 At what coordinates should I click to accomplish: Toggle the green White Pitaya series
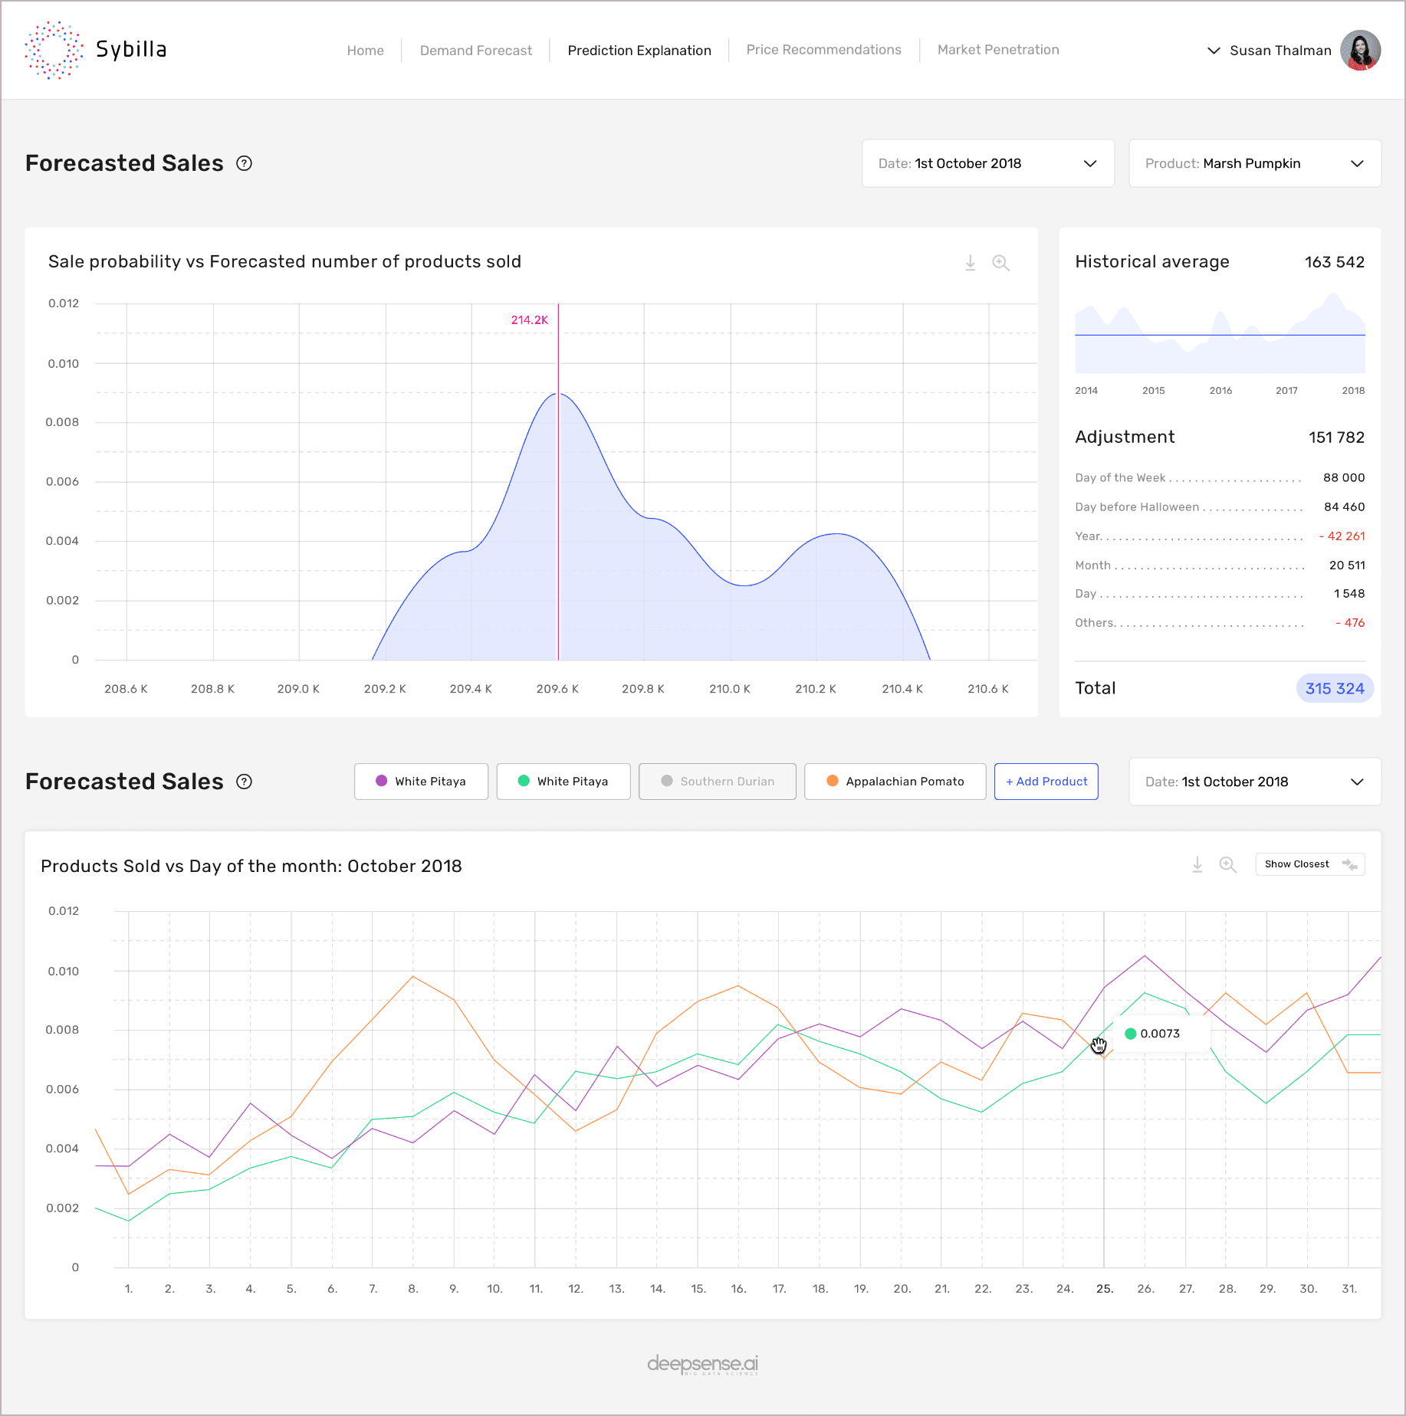(563, 782)
